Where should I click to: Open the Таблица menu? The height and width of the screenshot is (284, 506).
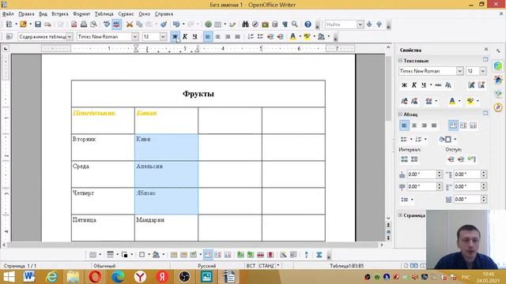(104, 14)
